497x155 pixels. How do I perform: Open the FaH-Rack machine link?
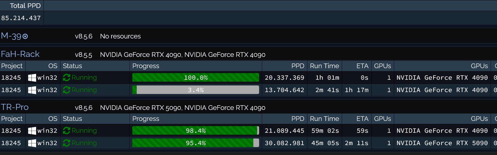pos(20,54)
